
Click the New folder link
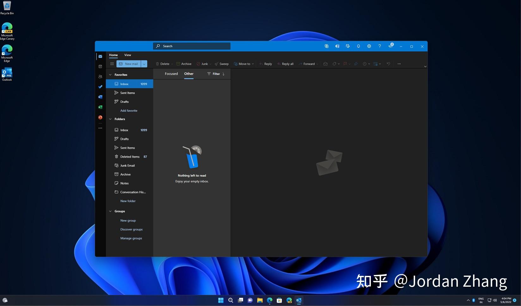click(128, 201)
